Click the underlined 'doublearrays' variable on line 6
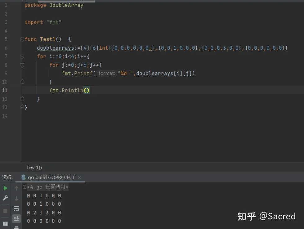This screenshot has width=304, height=229. (x=56, y=48)
